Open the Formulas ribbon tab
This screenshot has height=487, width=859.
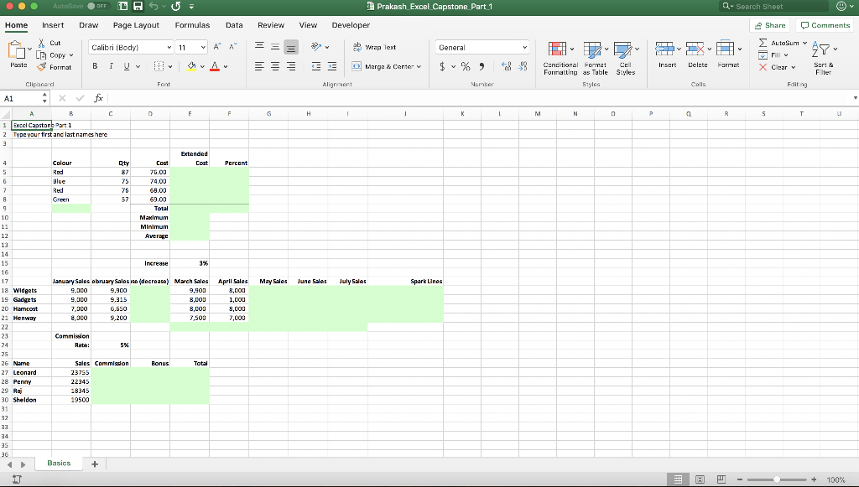click(x=192, y=25)
